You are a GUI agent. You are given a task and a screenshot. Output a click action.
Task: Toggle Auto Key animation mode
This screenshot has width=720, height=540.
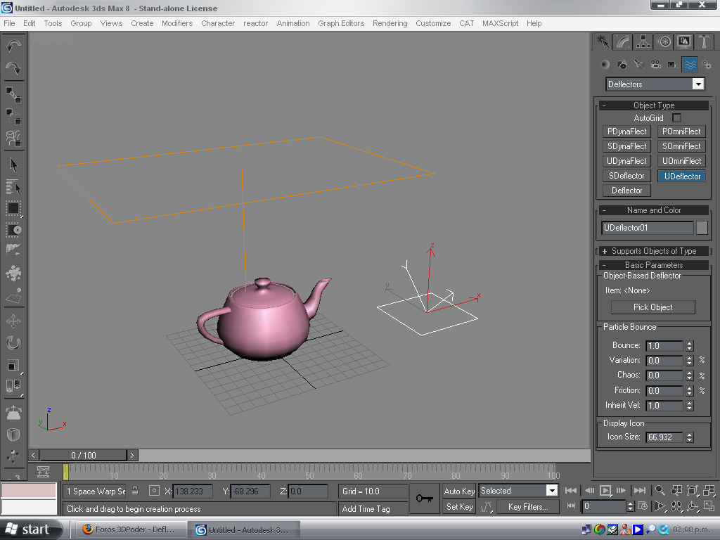pos(459,491)
